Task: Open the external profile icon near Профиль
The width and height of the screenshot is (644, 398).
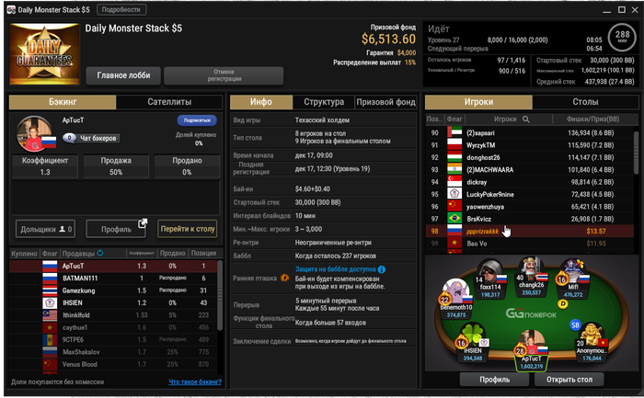Action: coord(143,223)
